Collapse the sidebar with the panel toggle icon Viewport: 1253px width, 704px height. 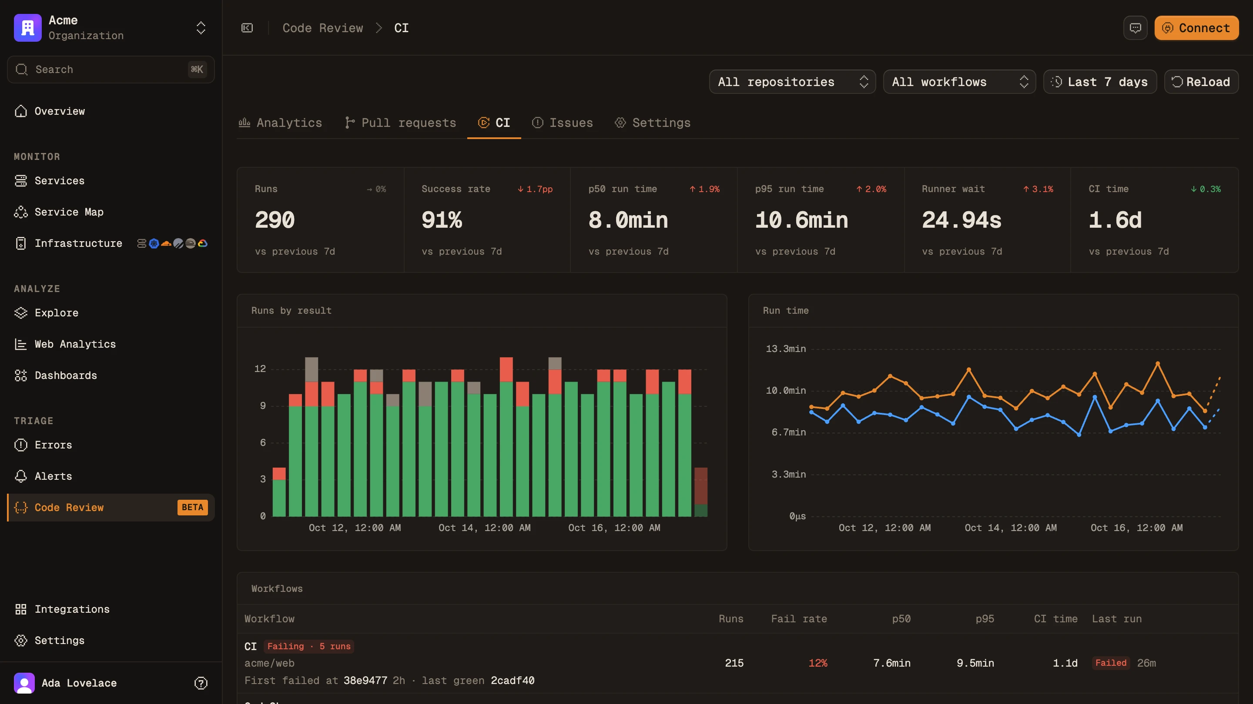pyautogui.click(x=247, y=28)
